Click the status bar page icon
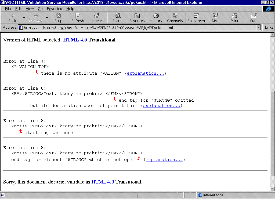The image size is (275, 199). pyautogui.click(x=3, y=195)
